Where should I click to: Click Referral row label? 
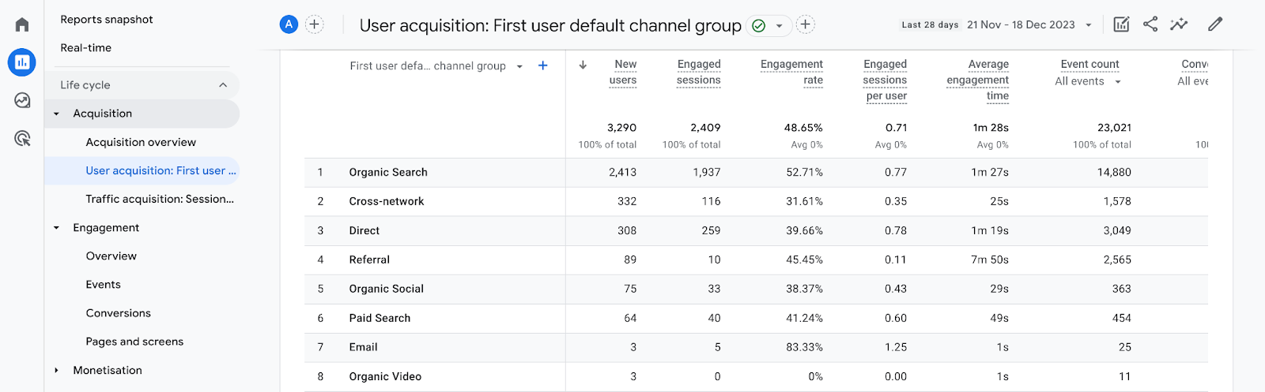click(x=369, y=260)
